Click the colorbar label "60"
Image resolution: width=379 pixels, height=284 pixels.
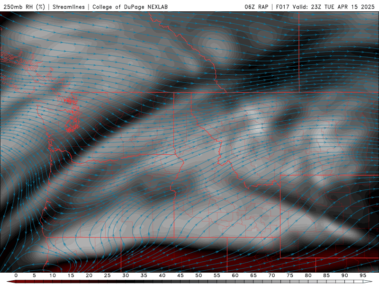pos(235,275)
